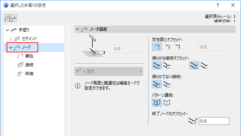The width and height of the screenshot is (241, 136).
Task: Select the one-sided offset post option
Action: click(167, 46)
